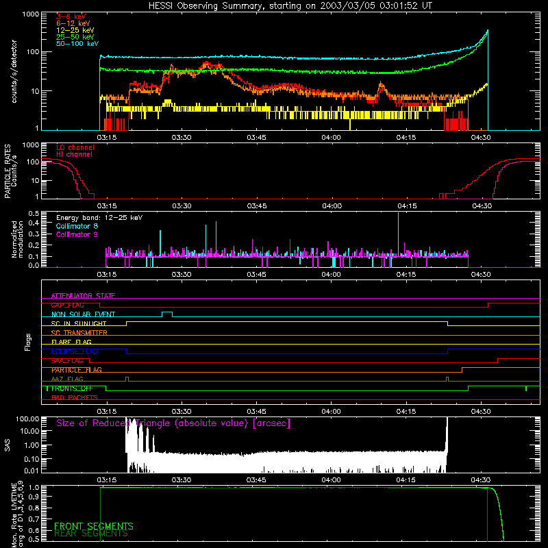Screen dimensions: 548x548
Task: Click the SC_TRANSMITTER flag label
Action: tap(79, 333)
